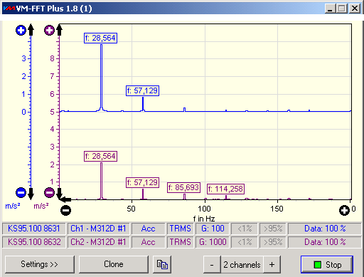Screen dimensions: 364x277
Task: Click the '2 channels' display field
Action: point(242,264)
